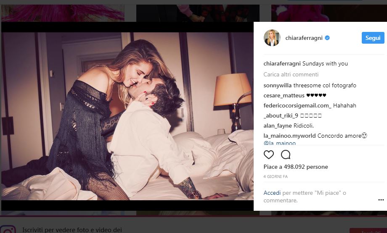View the 'Piace a 498.092 persone' likes list
Viewport: 387px width, 233px height.
click(296, 167)
